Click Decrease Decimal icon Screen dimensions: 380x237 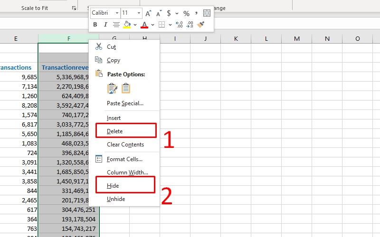coord(190,25)
